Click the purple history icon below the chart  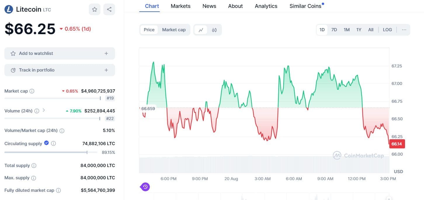pos(145,187)
